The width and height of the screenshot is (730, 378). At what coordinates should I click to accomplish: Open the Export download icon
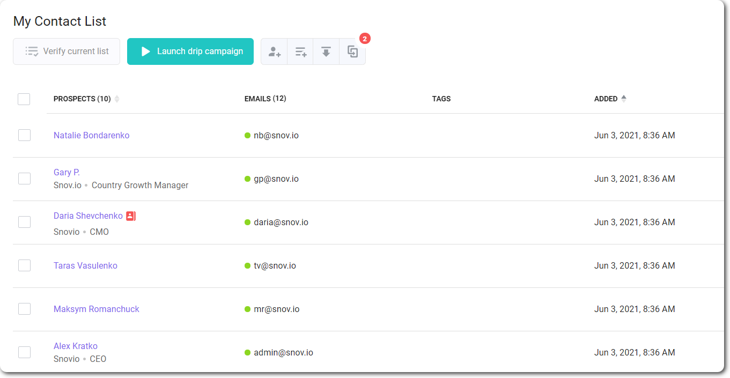point(326,51)
